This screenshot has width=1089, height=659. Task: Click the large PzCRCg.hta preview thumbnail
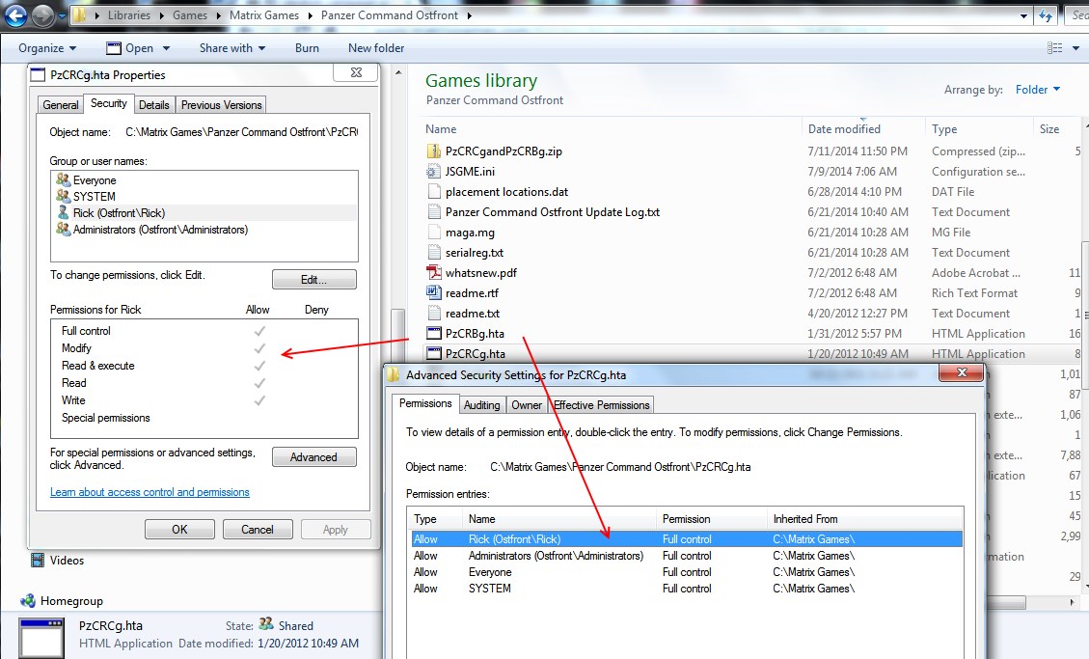pos(41,638)
